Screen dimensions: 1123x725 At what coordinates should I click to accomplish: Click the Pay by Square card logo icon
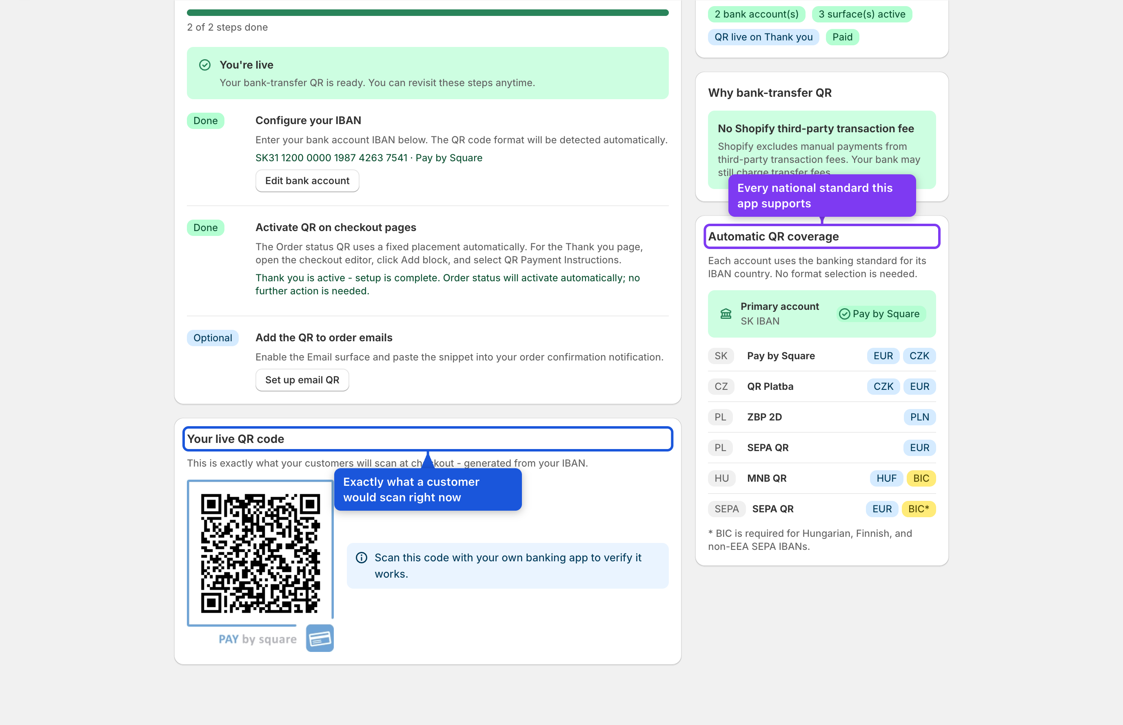320,638
